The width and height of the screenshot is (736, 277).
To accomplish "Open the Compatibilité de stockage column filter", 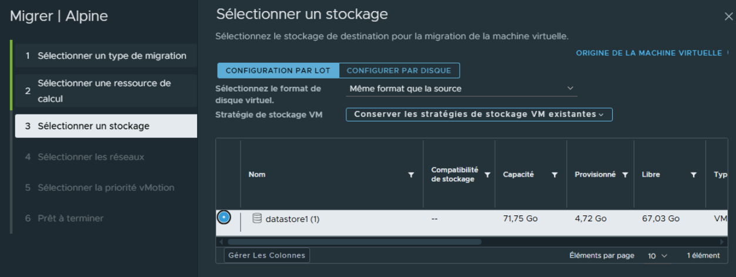I will click(487, 175).
